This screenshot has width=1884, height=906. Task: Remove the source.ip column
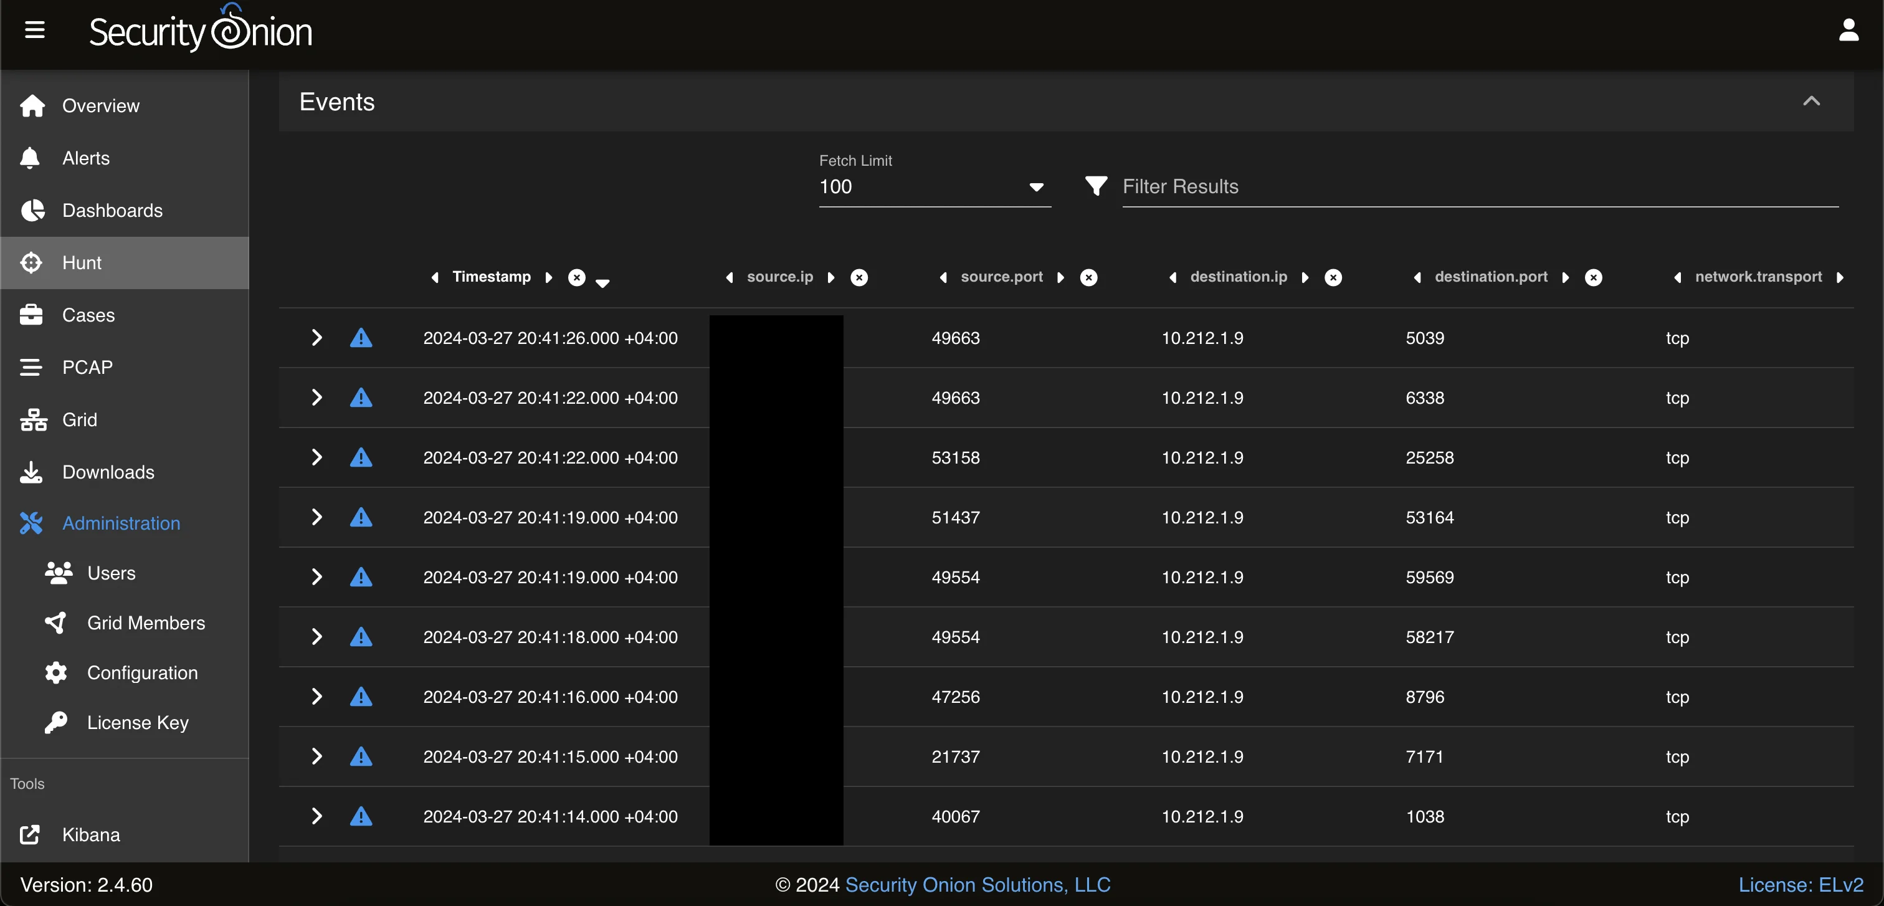point(859,277)
